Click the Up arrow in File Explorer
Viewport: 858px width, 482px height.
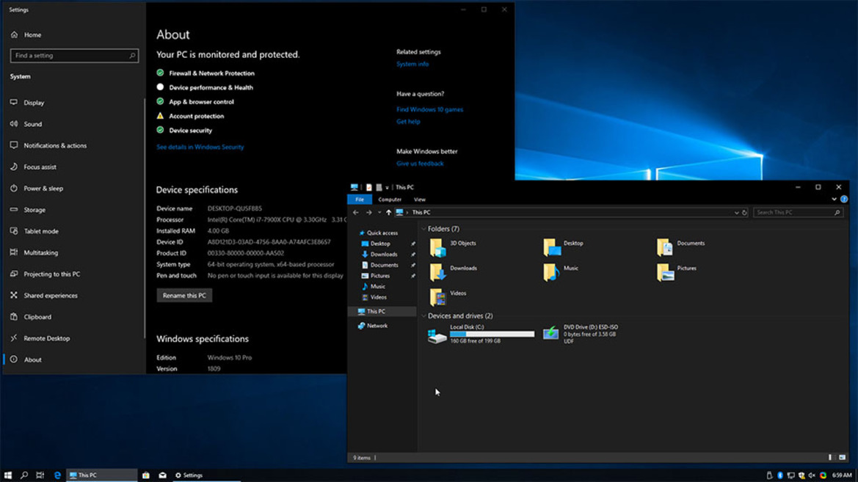pos(388,212)
